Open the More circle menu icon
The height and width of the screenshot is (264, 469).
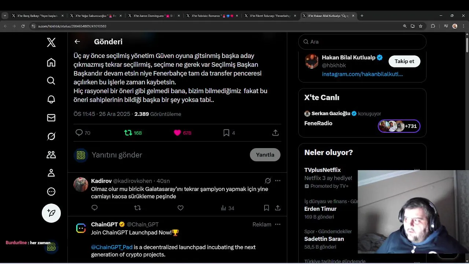(51, 191)
